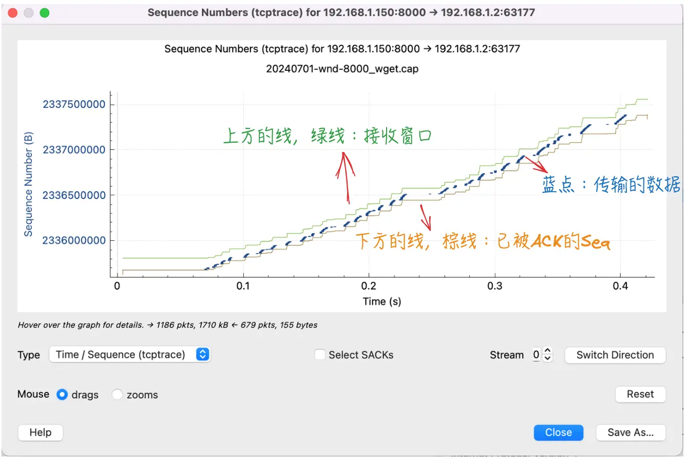The height and width of the screenshot is (459, 688).
Task: Click the hover hint packet statistics text
Action: [x=167, y=325]
